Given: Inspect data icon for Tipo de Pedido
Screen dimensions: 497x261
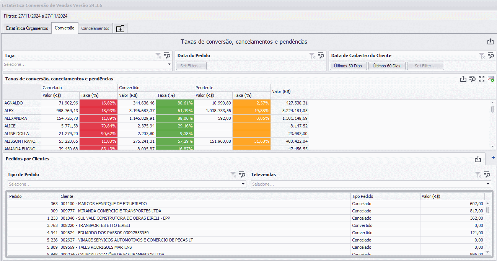Looking at the screenshot, I should 242,175.
